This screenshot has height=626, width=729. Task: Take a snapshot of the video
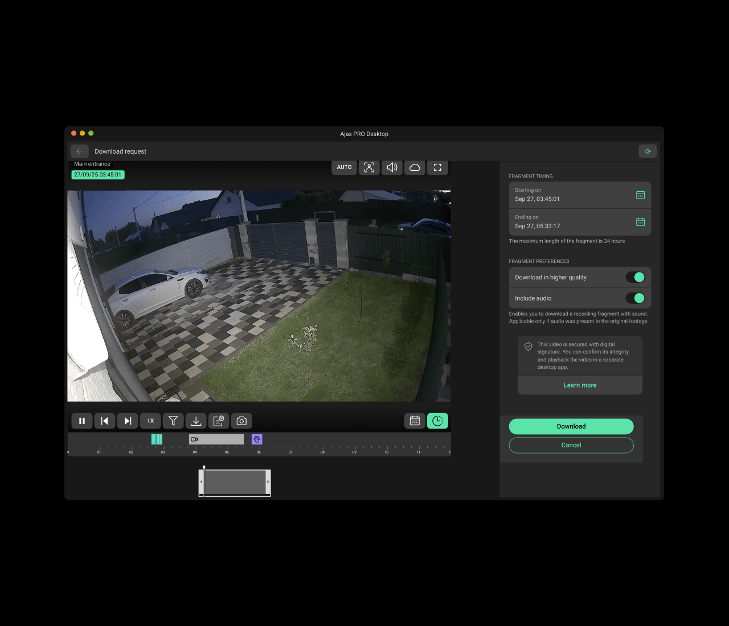(x=241, y=421)
